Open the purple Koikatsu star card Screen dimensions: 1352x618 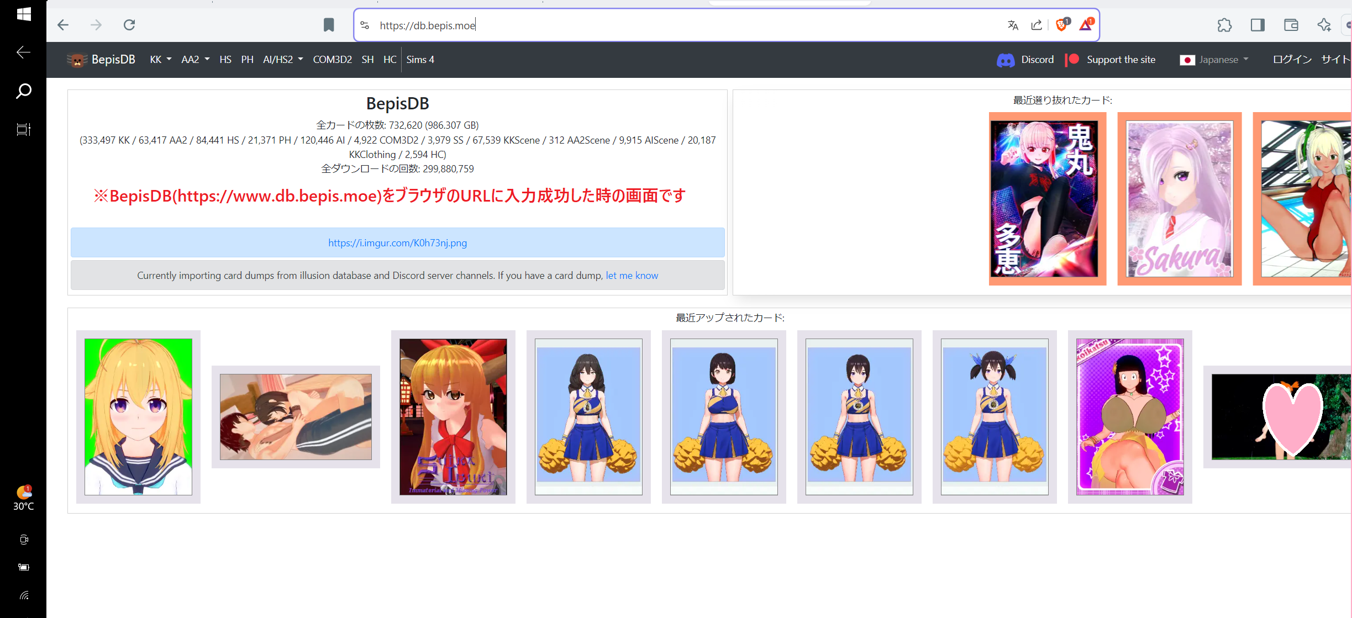(x=1130, y=417)
